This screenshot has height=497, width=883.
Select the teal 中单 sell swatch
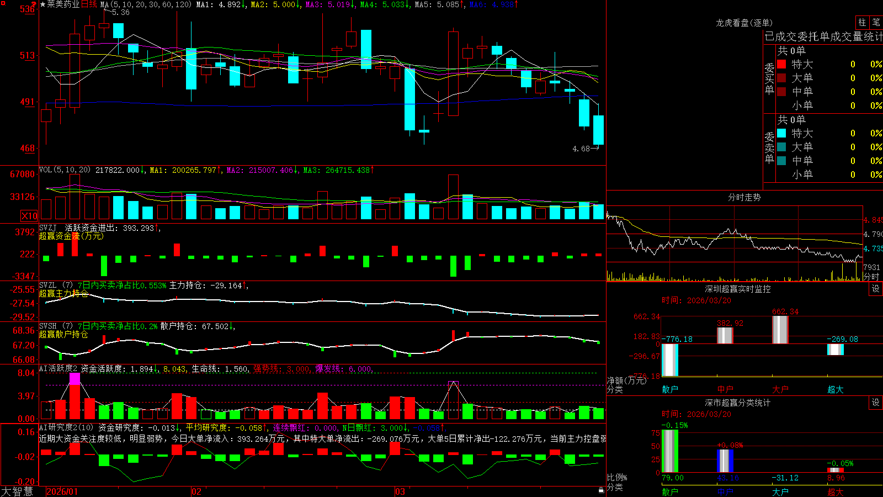[x=781, y=161]
